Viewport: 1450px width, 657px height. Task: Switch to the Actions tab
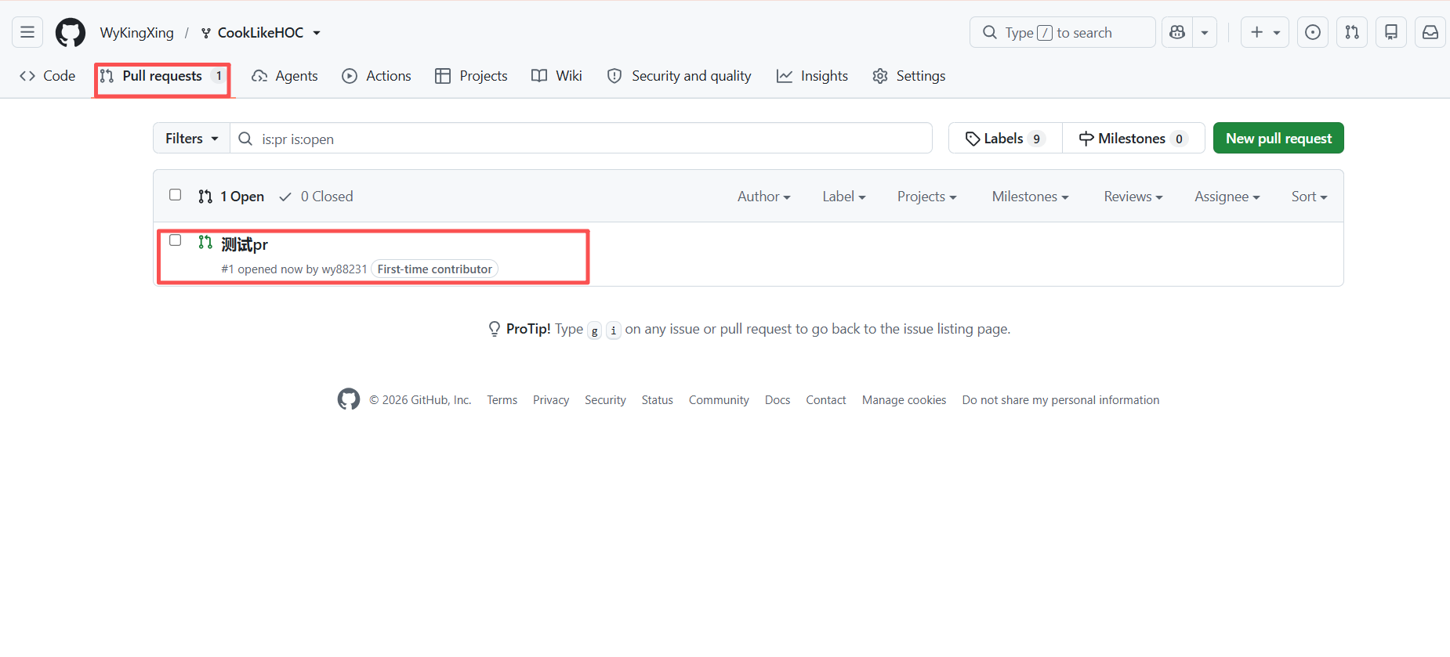click(x=377, y=76)
